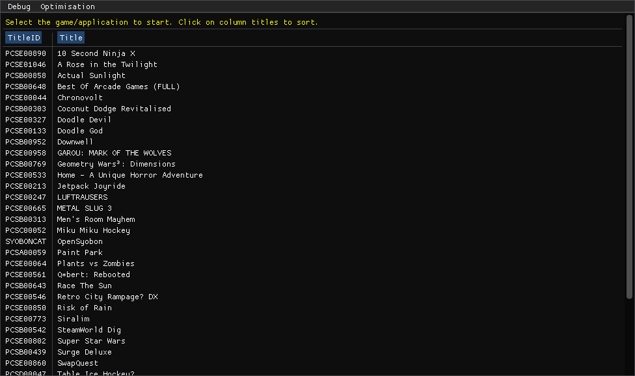Start the OpenSyobon application
Screen dimensions: 635x376
[x=80, y=241]
